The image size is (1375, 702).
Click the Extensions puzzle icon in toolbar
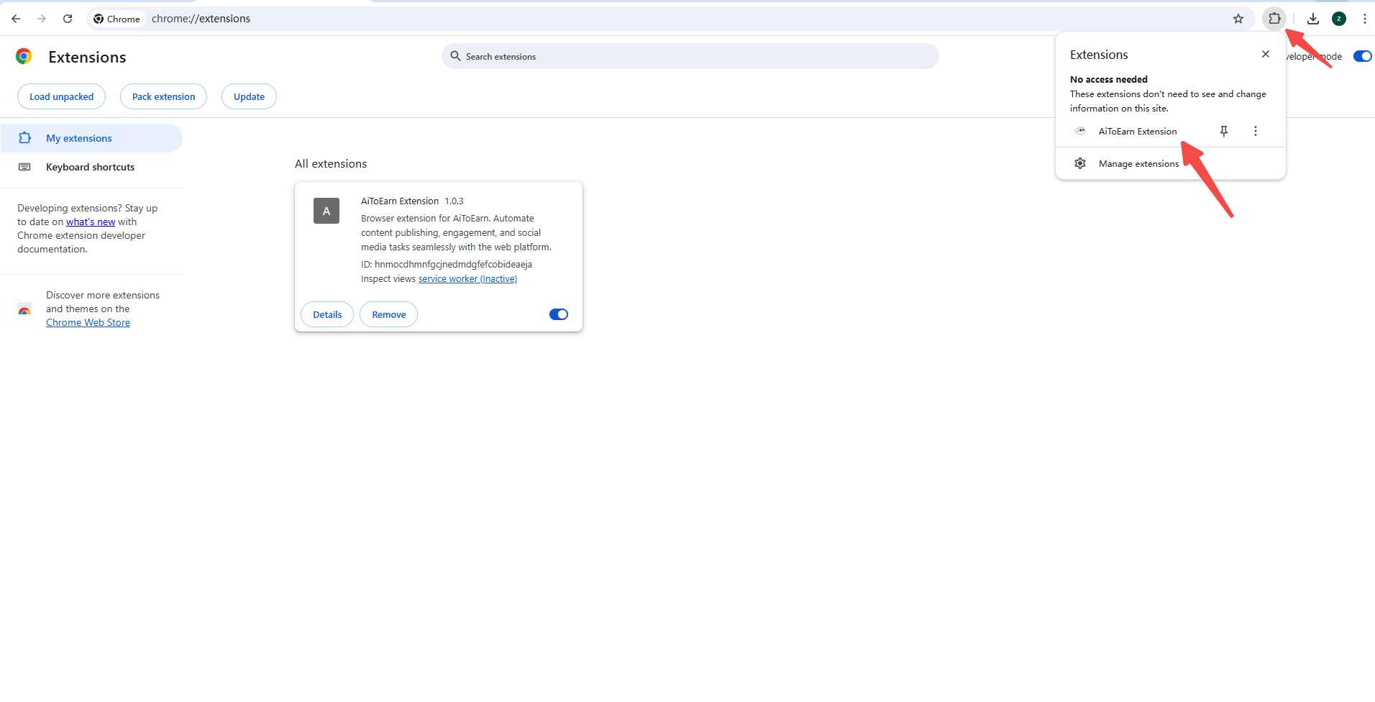[x=1274, y=19]
